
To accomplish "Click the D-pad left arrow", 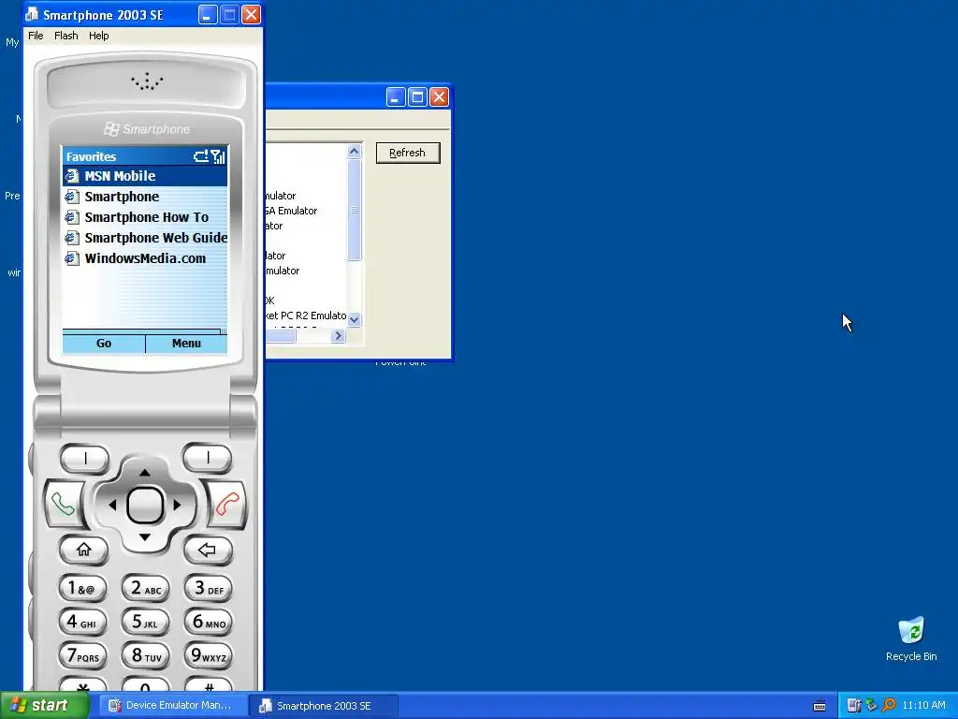I will click(112, 505).
